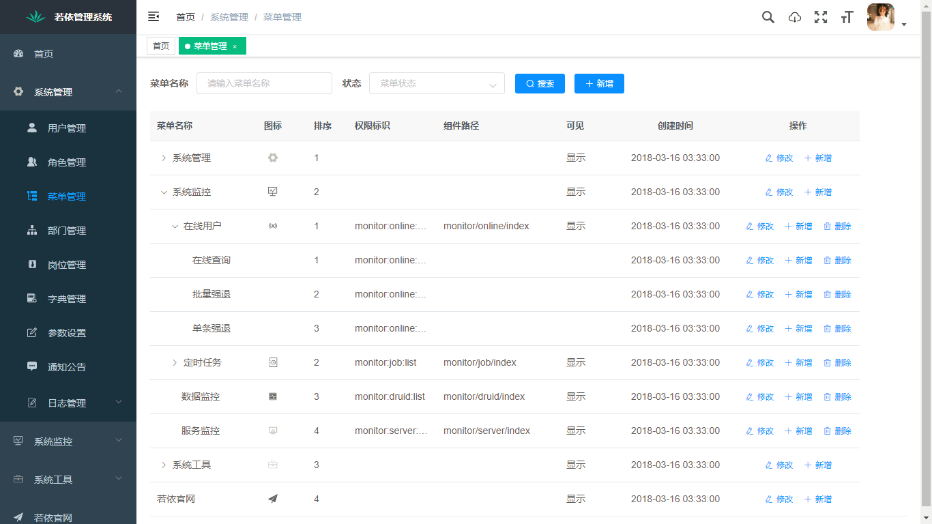Focus the 菜单名称 search input field
This screenshot has width=932, height=524.
point(264,83)
